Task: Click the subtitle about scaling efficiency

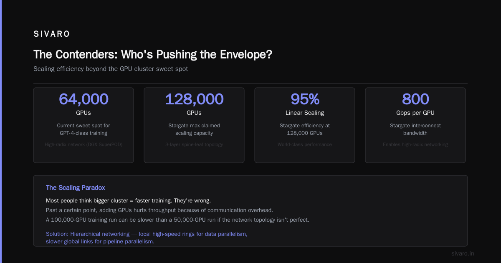Action: [x=111, y=69]
